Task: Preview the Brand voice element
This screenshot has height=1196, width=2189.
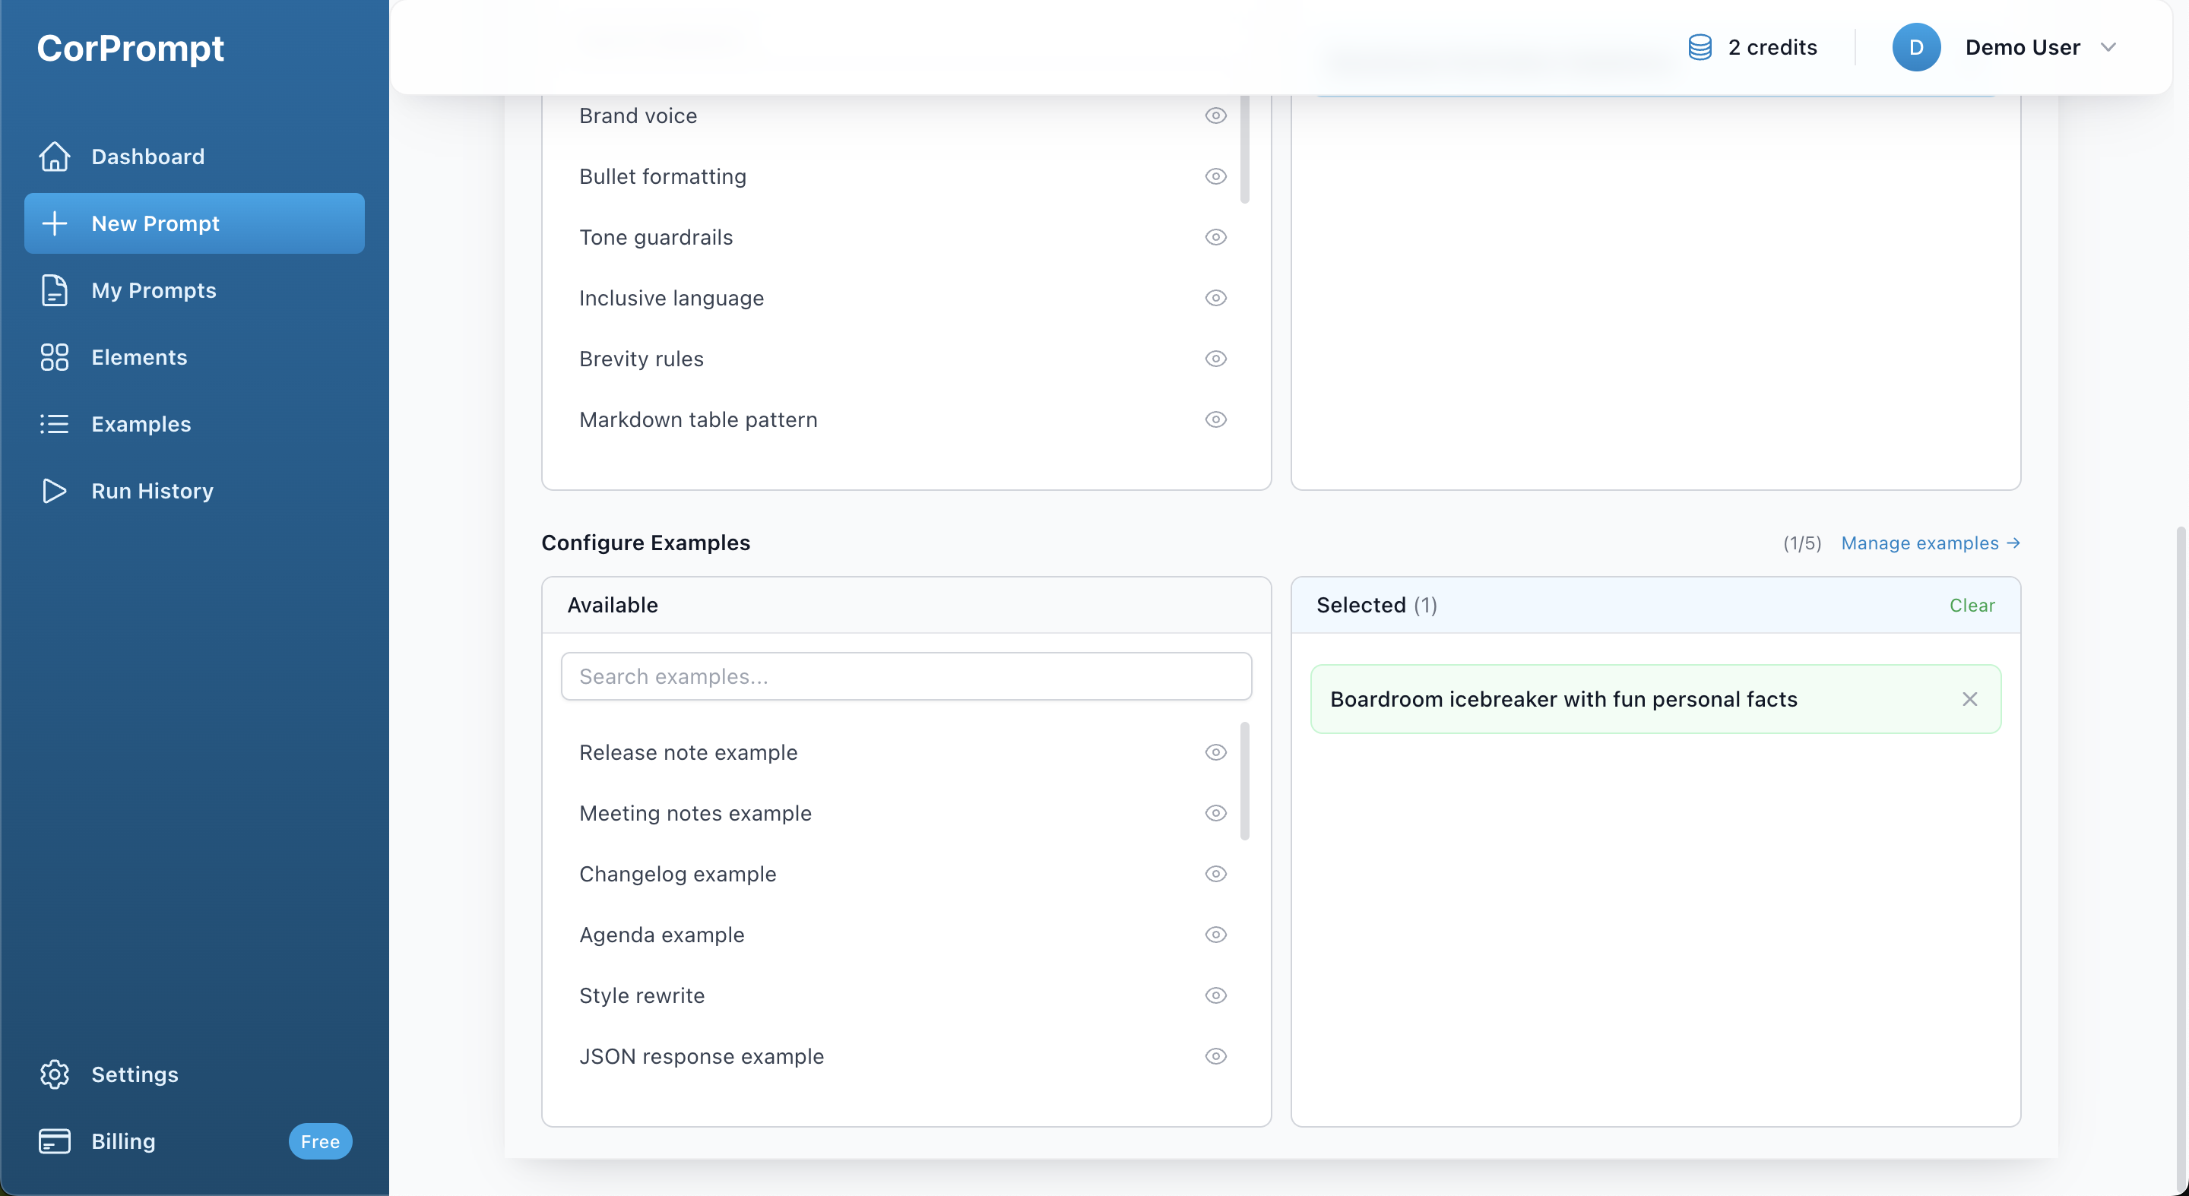Action: click(x=1215, y=115)
